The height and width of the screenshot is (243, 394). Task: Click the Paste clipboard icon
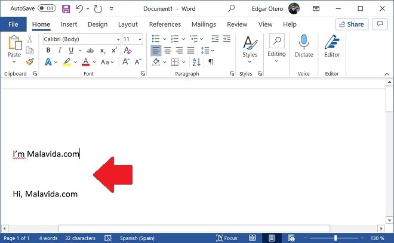point(15,42)
